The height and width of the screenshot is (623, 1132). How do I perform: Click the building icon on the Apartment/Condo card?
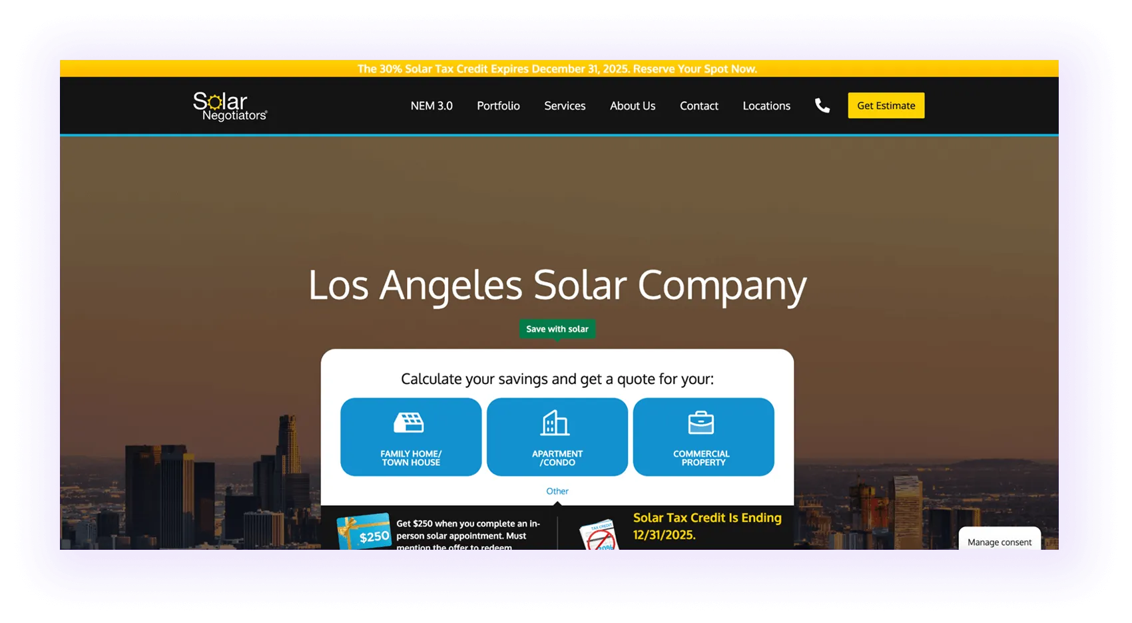pyautogui.click(x=557, y=421)
